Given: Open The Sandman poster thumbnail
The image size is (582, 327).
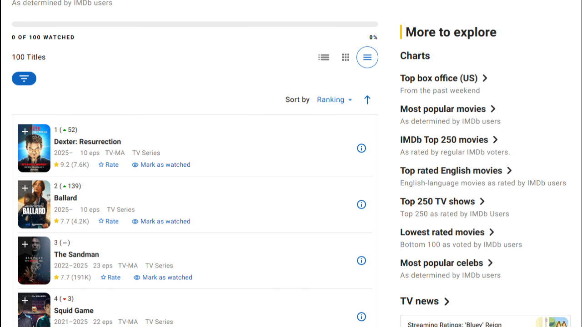Looking at the screenshot, I should 34,261.
